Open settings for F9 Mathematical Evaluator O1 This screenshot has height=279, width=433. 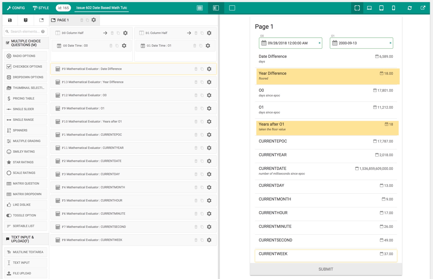pos(209,108)
